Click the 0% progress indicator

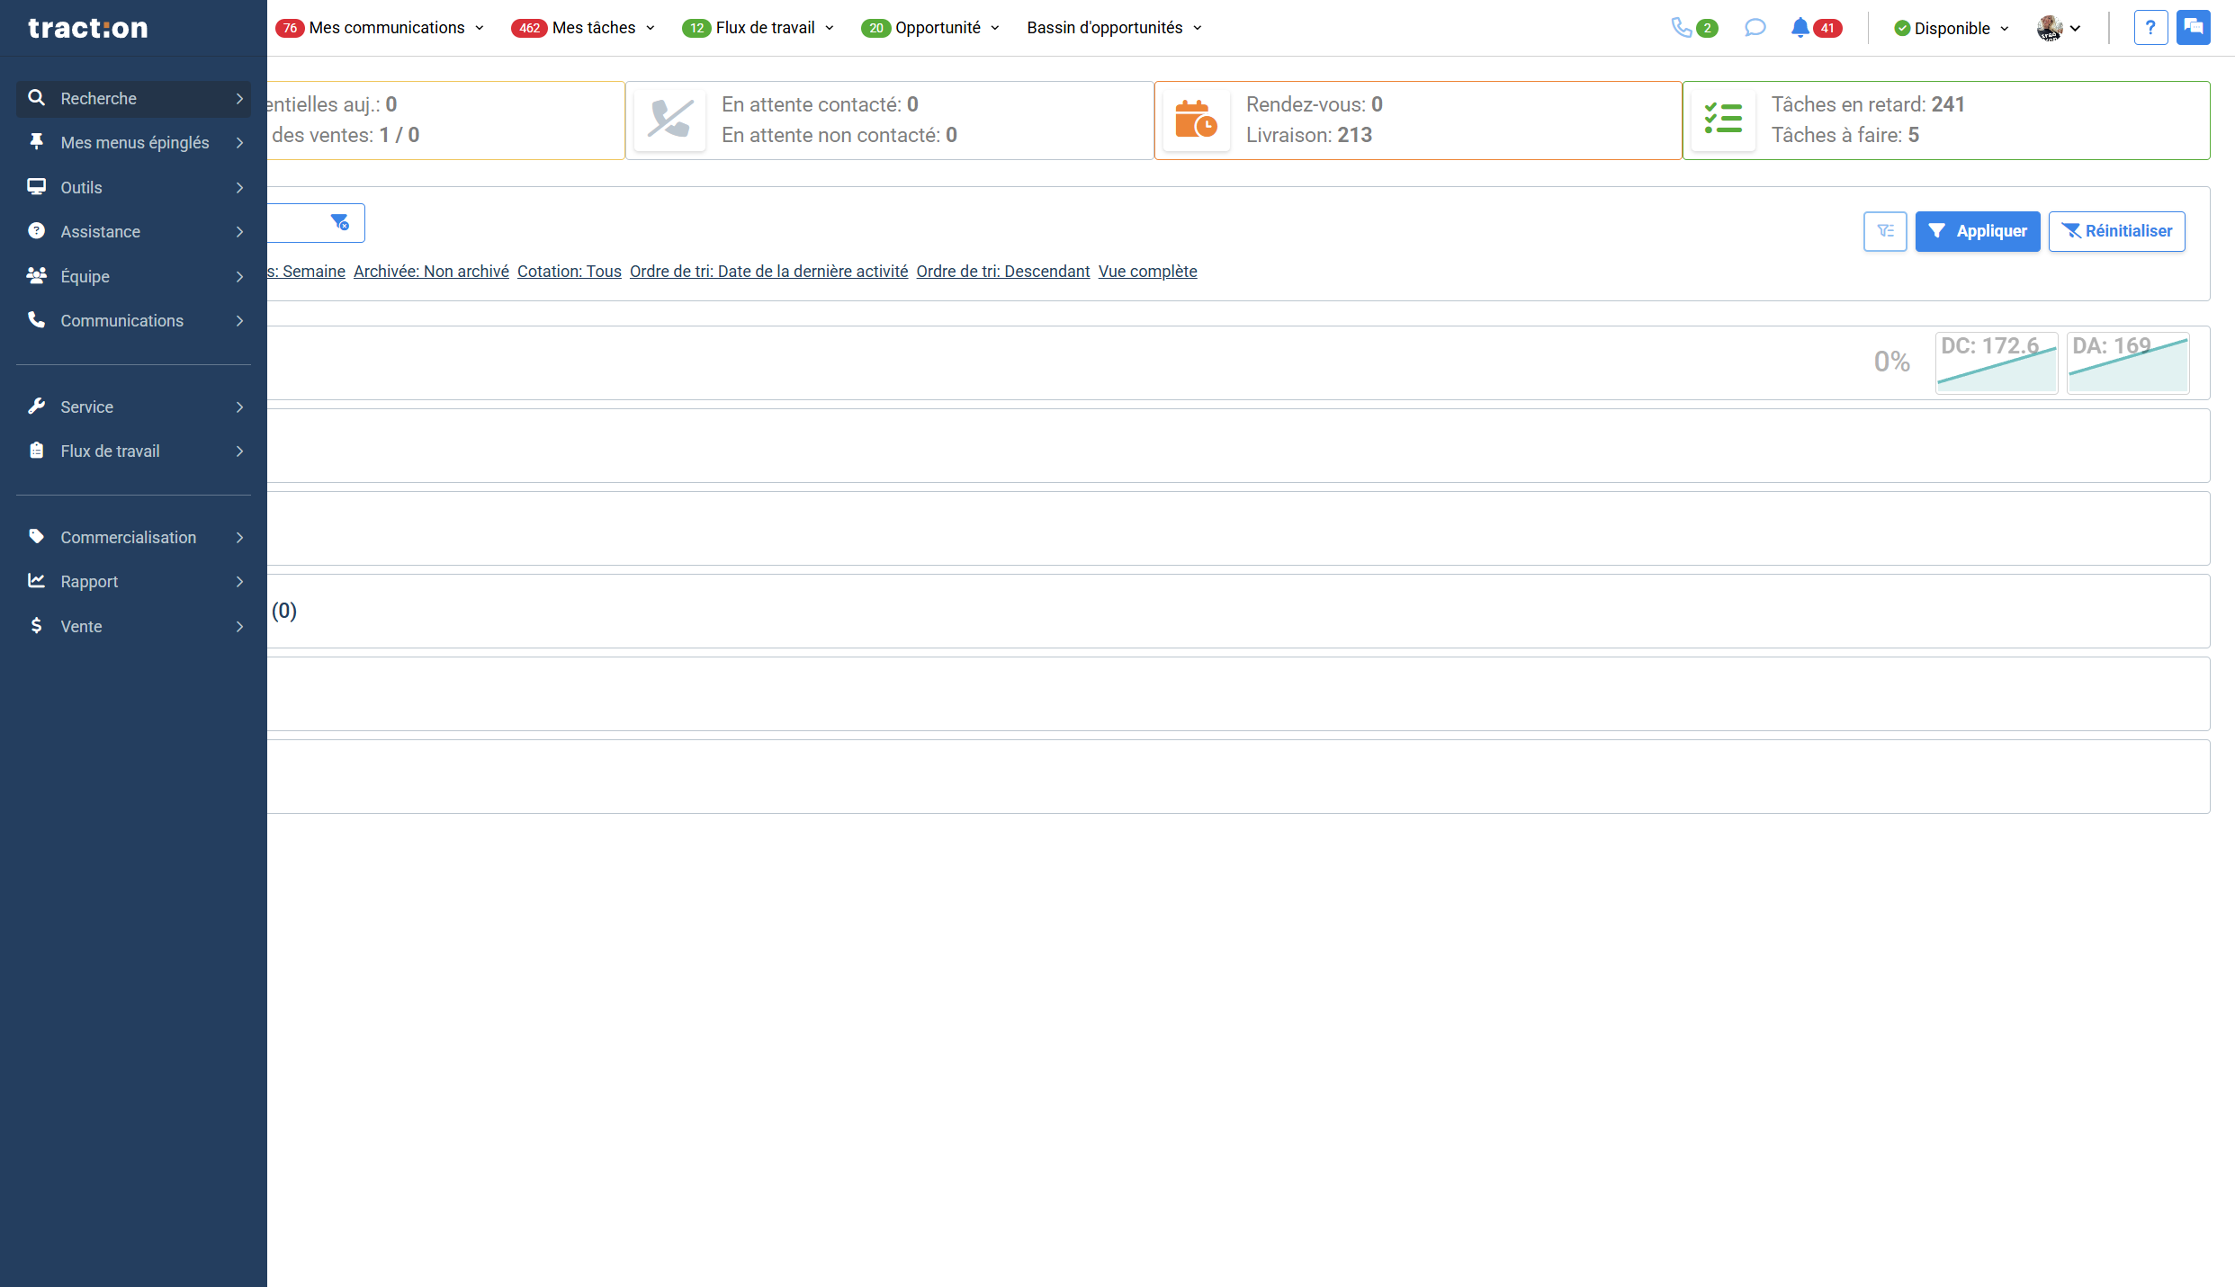1891,362
